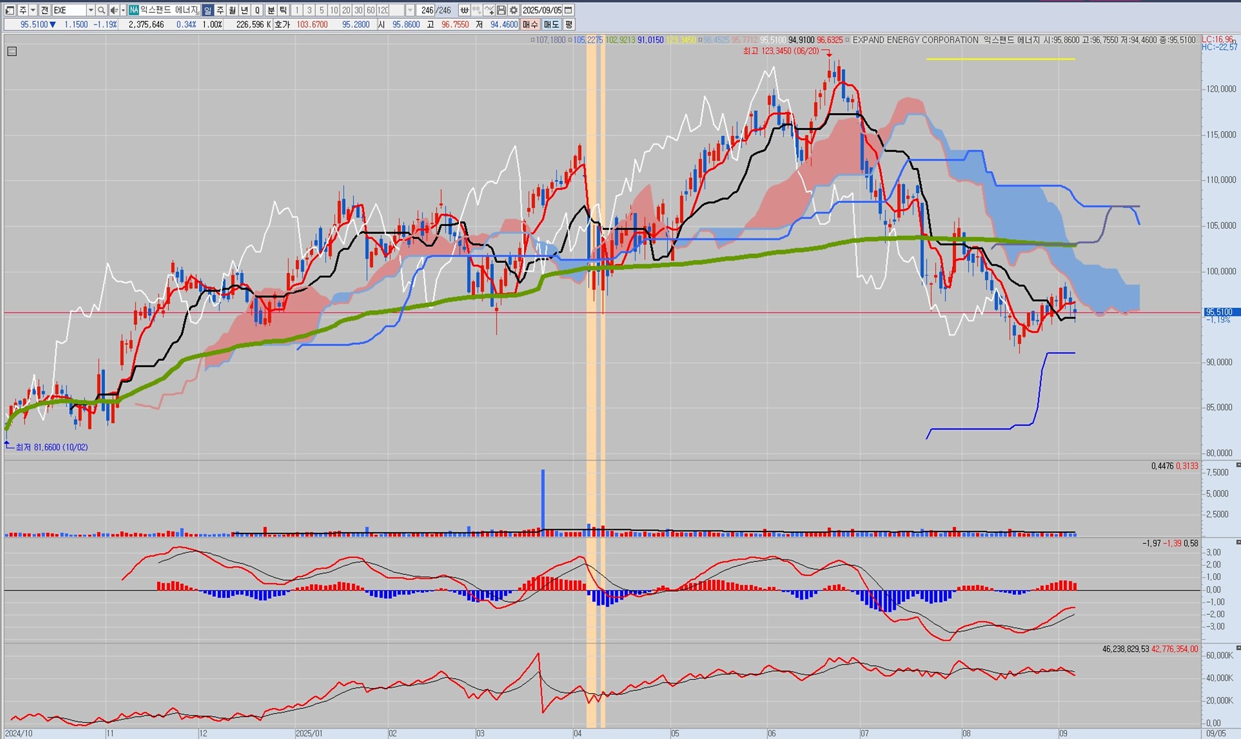Screen dimensions: 1241x739
Task: Click the speaker sound icon
Action: (x=114, y=10)
